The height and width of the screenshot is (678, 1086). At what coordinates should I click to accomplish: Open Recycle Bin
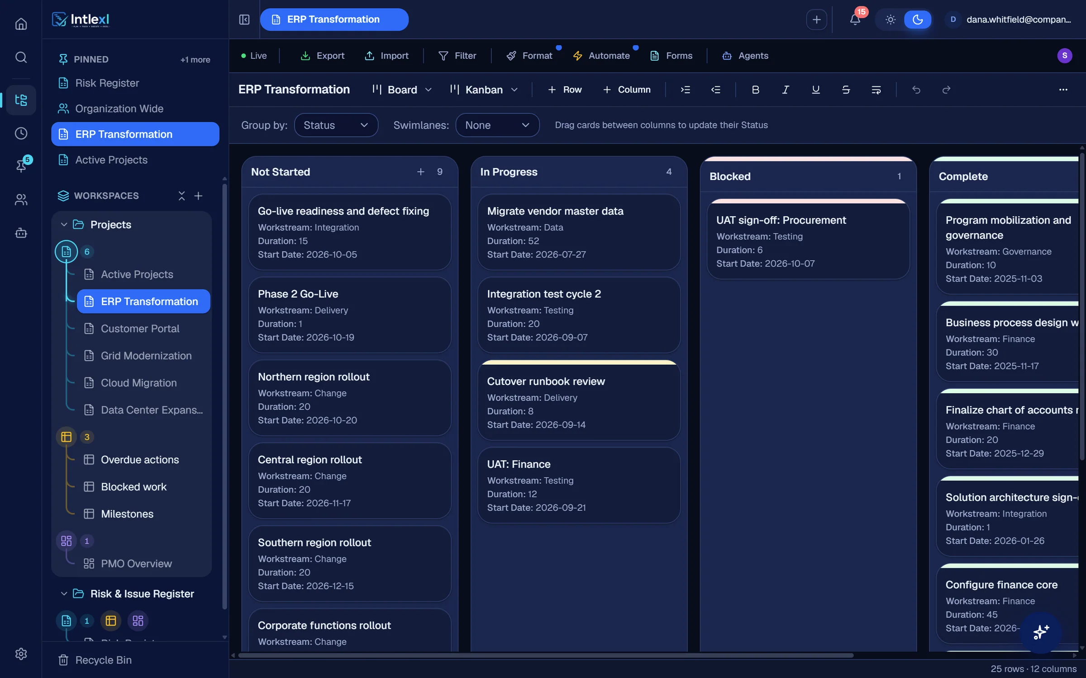(95, 660)
